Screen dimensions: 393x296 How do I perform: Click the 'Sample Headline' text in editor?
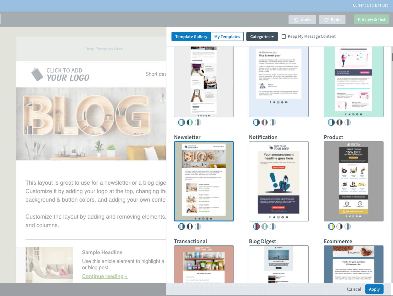(x=102, y=252)
